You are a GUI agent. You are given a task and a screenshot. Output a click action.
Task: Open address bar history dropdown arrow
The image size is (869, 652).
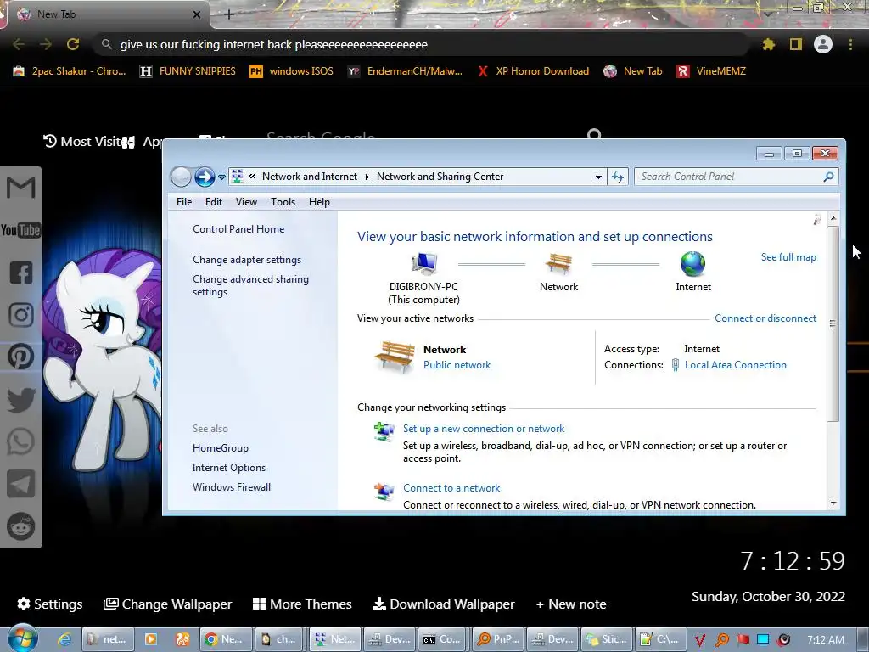[x=598, y=177]
